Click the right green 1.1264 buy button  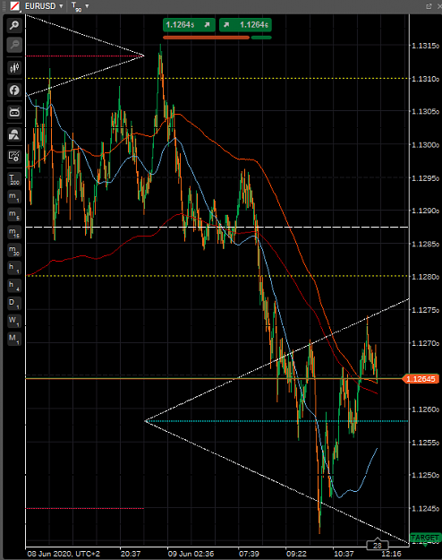pos(245,25)
